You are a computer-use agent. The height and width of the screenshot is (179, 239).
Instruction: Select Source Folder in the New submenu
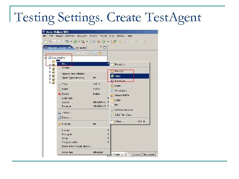pyautogui.click(x=129, y=95)
